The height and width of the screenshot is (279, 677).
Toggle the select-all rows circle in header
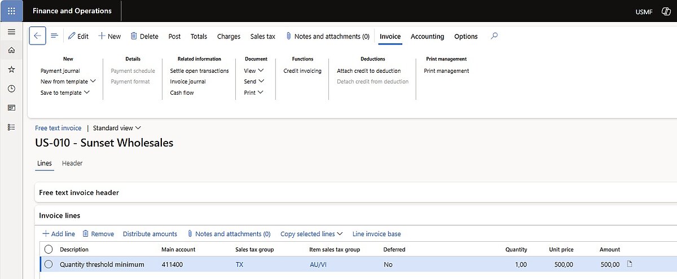49,249
